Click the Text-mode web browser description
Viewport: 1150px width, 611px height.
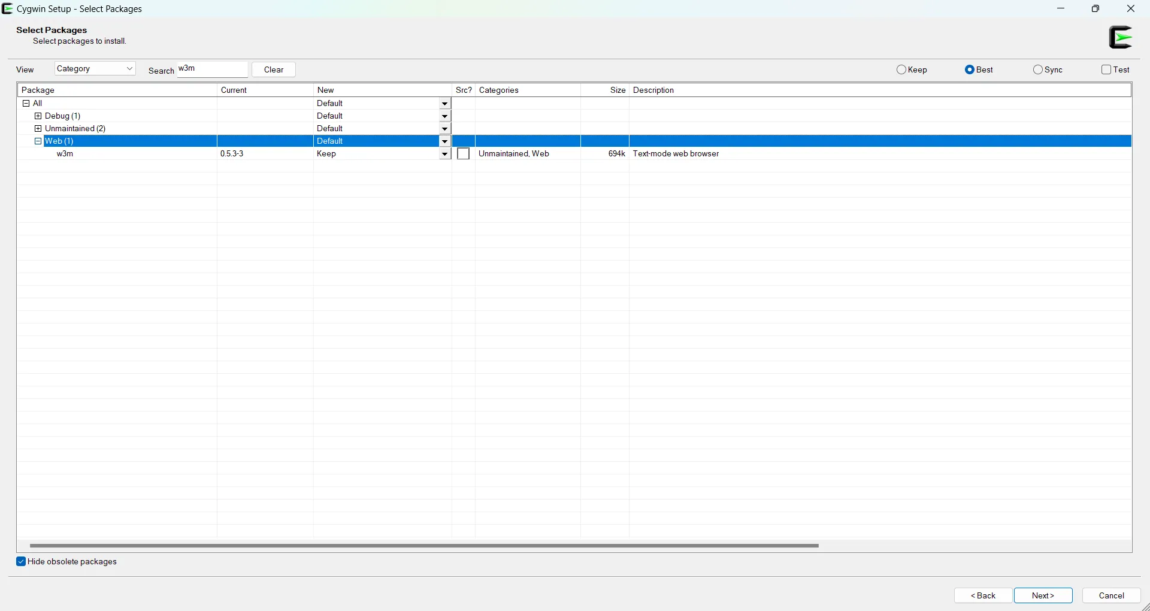coord(676,154)
